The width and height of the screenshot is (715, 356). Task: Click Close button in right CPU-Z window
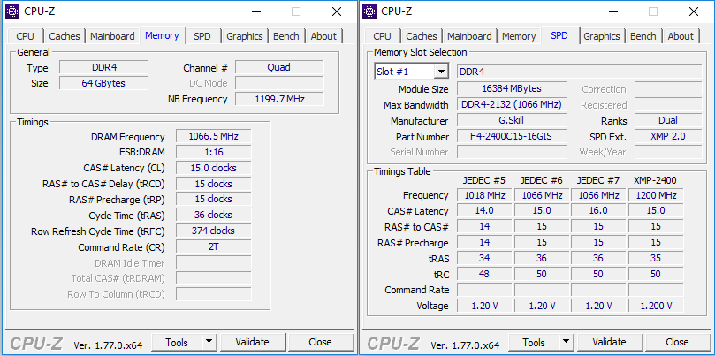[677, 342]
